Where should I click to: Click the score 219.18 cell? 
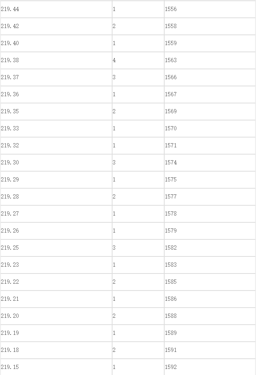56,350
